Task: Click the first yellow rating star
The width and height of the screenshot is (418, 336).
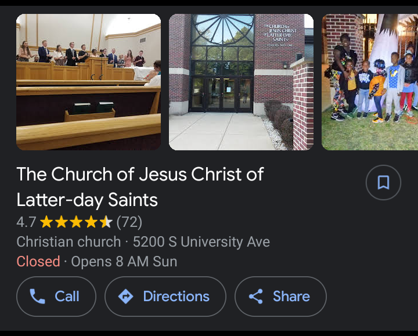Action: (46, 222)
